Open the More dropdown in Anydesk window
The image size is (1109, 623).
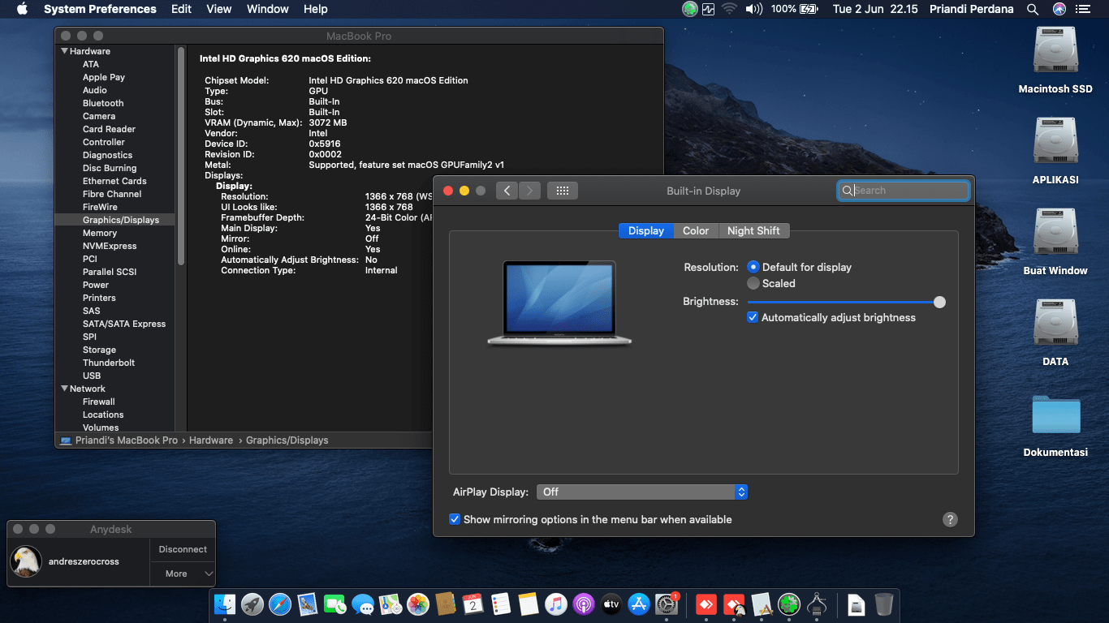[x=183, y=574]
